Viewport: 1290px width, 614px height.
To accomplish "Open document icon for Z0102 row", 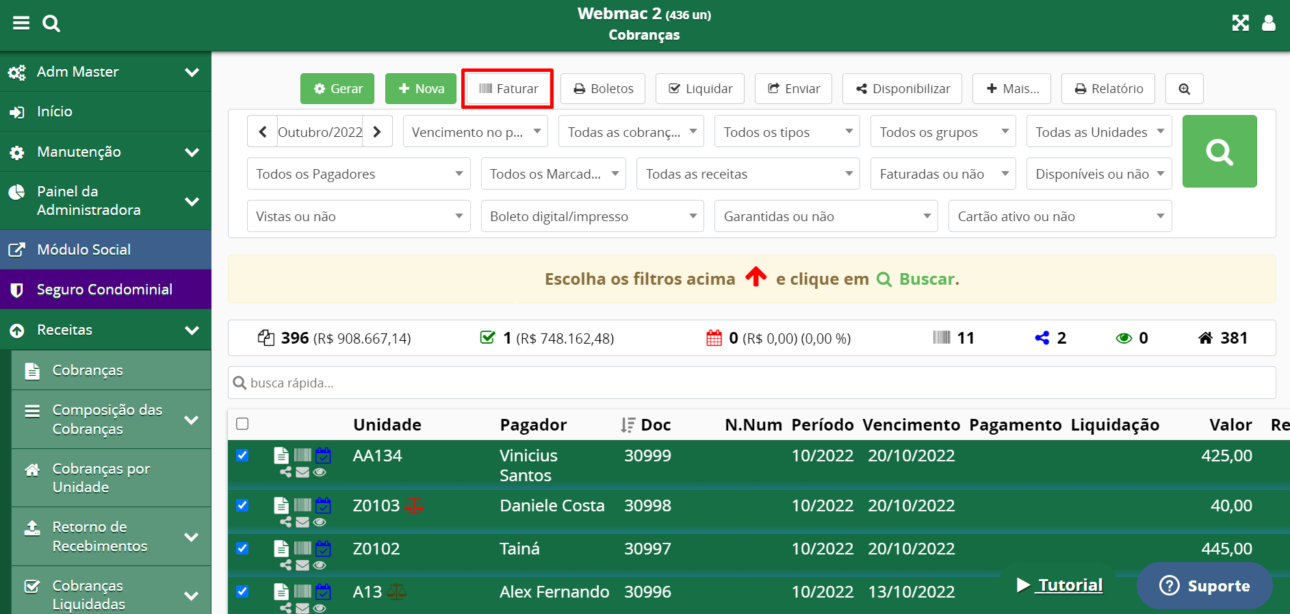I will pyautogui.click(x=281, y=548).
